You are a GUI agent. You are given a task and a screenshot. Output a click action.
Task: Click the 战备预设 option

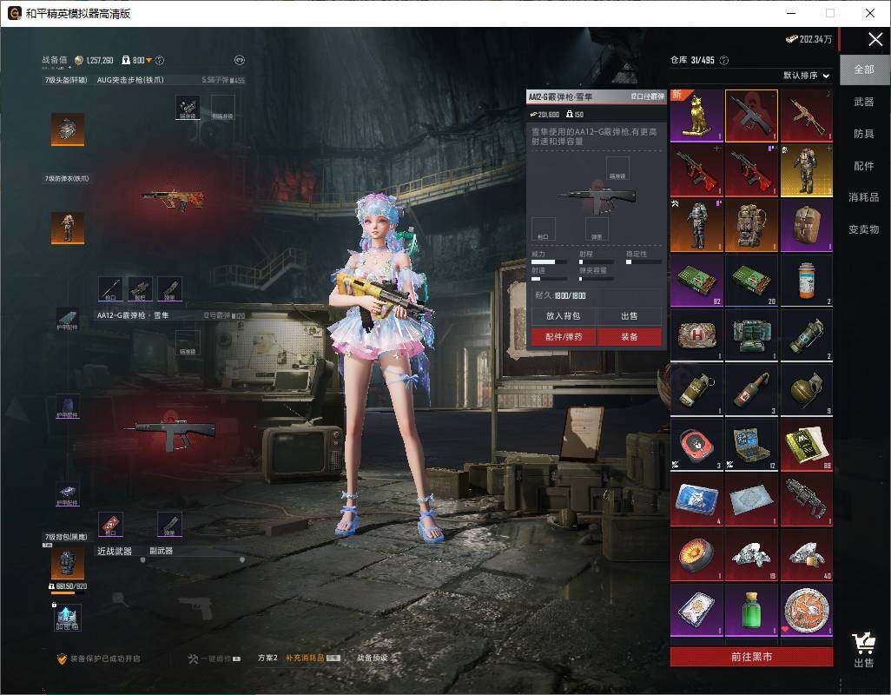pyautogui.click(x=373, y=658)
